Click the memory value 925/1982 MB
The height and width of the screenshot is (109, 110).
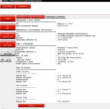(70, 58)
